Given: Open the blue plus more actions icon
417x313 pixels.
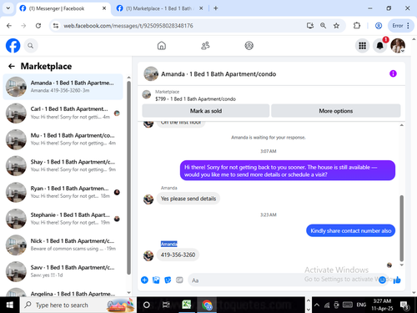Looking at the screenshot, I should coord(144,280).
